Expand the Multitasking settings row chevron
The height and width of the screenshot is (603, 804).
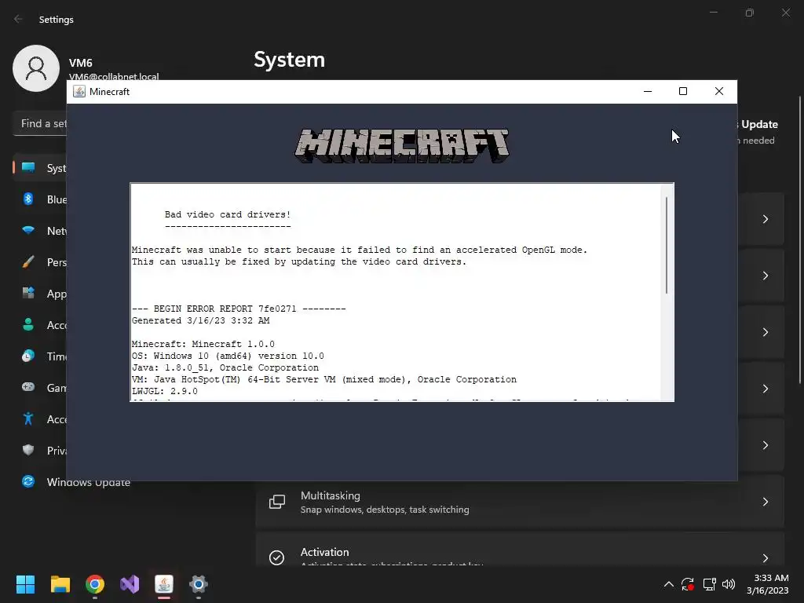(x=765, y=502)
